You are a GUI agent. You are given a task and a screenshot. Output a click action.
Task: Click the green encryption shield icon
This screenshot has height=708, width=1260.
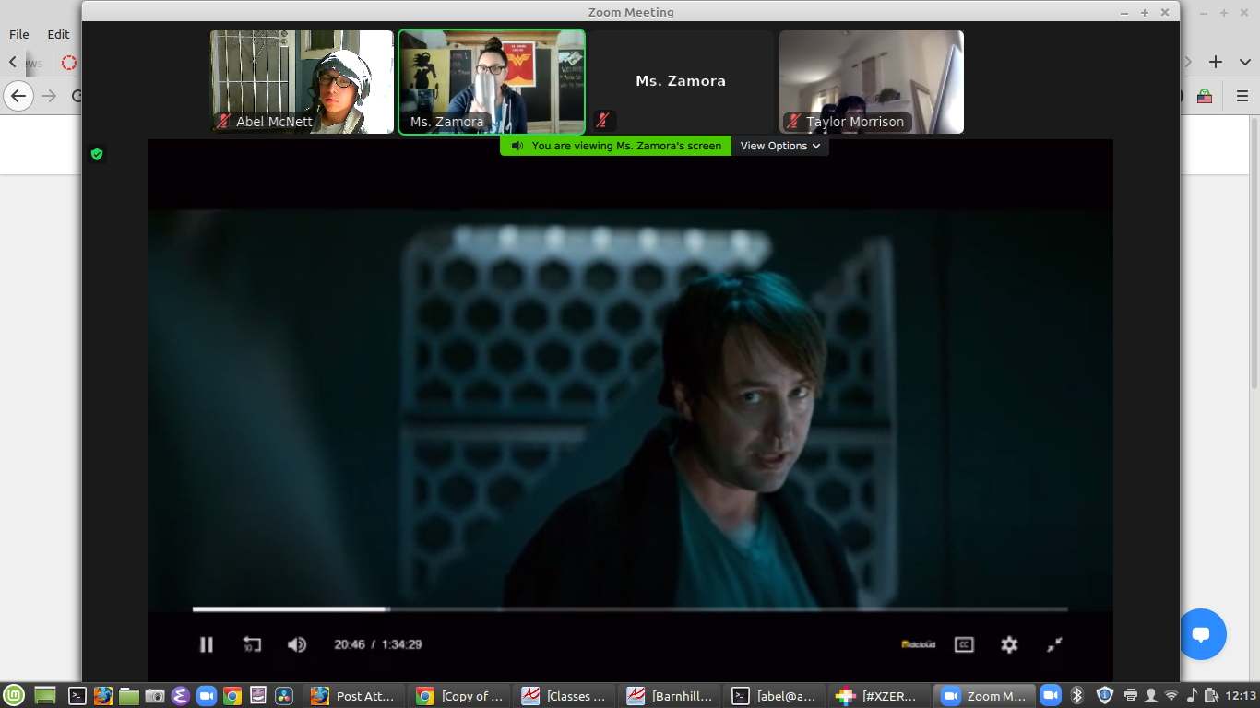[97, 154]
